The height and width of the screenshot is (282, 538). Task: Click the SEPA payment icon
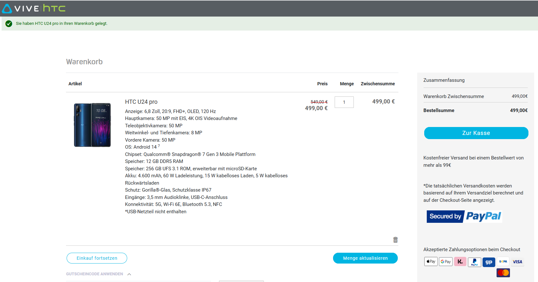[503, 262]
